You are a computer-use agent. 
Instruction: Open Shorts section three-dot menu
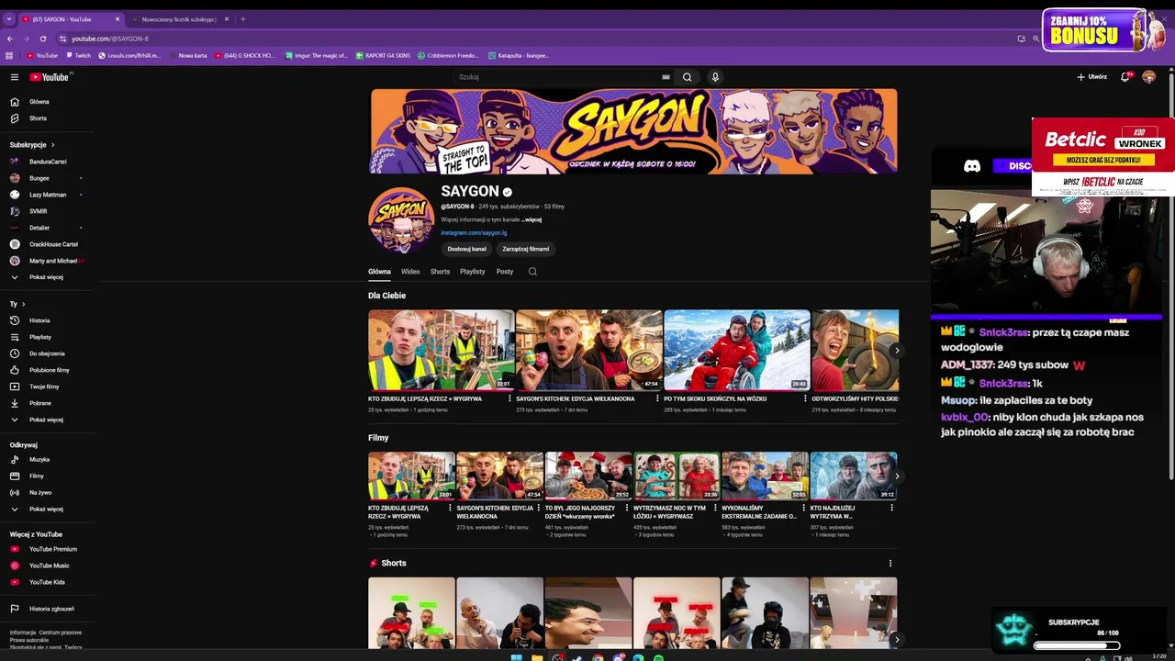click(x=890, y=564)
